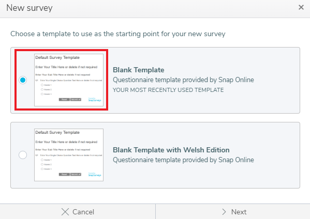Click the Welsh Edition template preview thumbnail
Viewport: 310px width, 219px height.
point(69,155)
